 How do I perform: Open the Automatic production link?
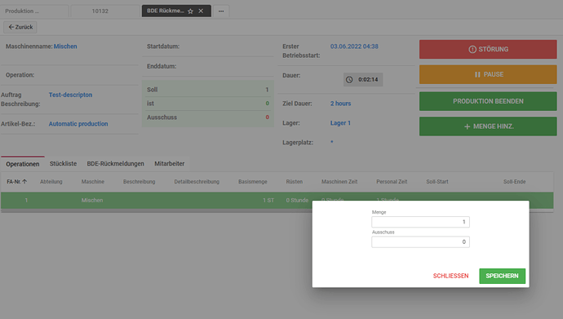[x=78, y=124]
